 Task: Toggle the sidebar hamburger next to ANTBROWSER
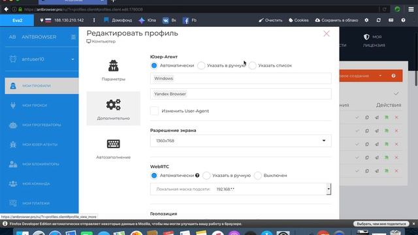tap(73, 37)
